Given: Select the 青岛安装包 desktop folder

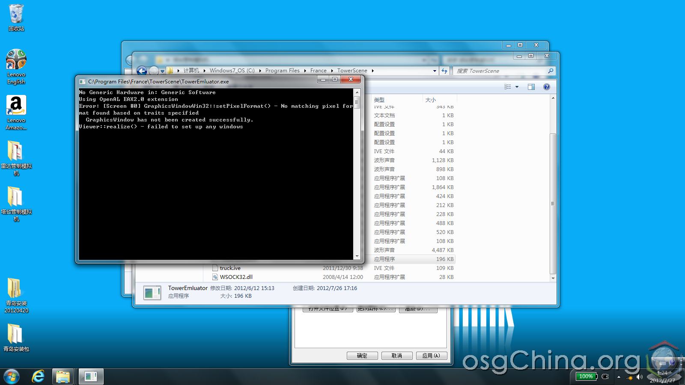Looking at the screenshot, I should pyautogui.click(x=16, y=338).
